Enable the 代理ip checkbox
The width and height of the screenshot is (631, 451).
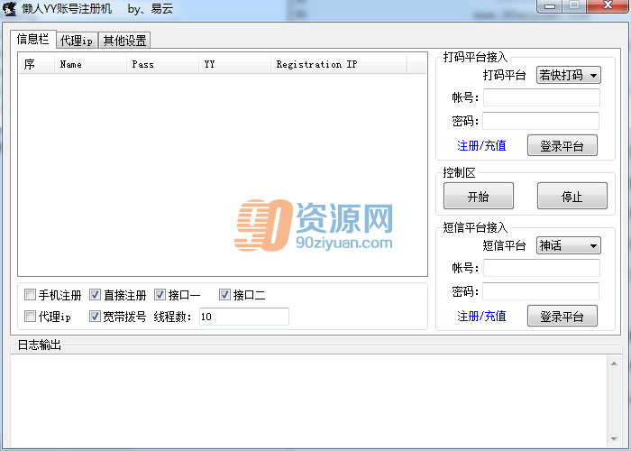click(x=30, y=316)
